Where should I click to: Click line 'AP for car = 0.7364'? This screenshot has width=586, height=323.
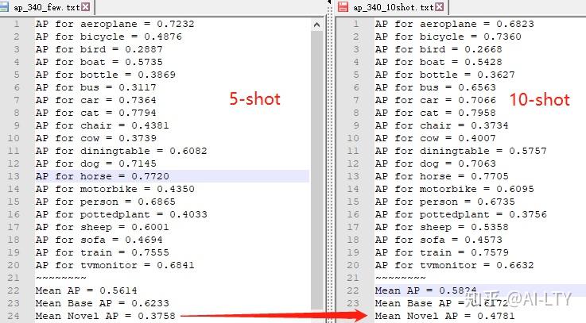click(96, 100)
